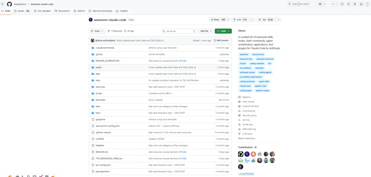Image resolution: width=371 pixels, height=177 pixels.
Task: Click the github-actions[bot] commit author
Action: (105, 40)
